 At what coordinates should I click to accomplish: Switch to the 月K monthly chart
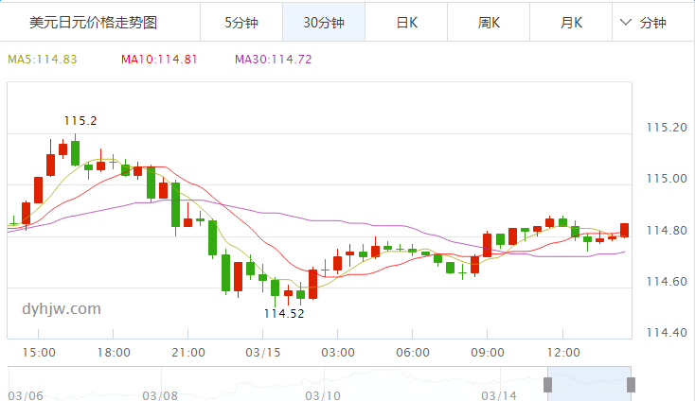[571, 22]
